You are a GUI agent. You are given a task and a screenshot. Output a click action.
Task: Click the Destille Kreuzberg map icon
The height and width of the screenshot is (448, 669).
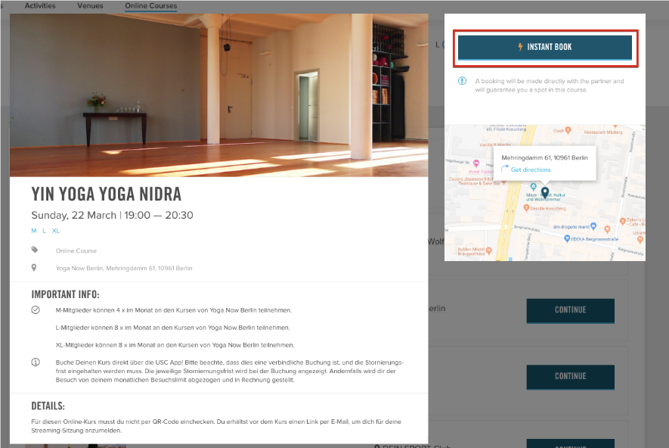pyautogui.click(x=526, y=208)
